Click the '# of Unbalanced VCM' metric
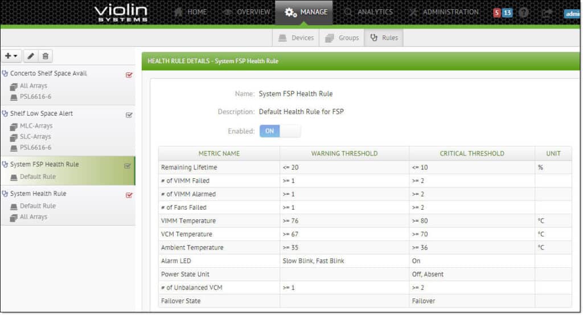 point(191,288)
